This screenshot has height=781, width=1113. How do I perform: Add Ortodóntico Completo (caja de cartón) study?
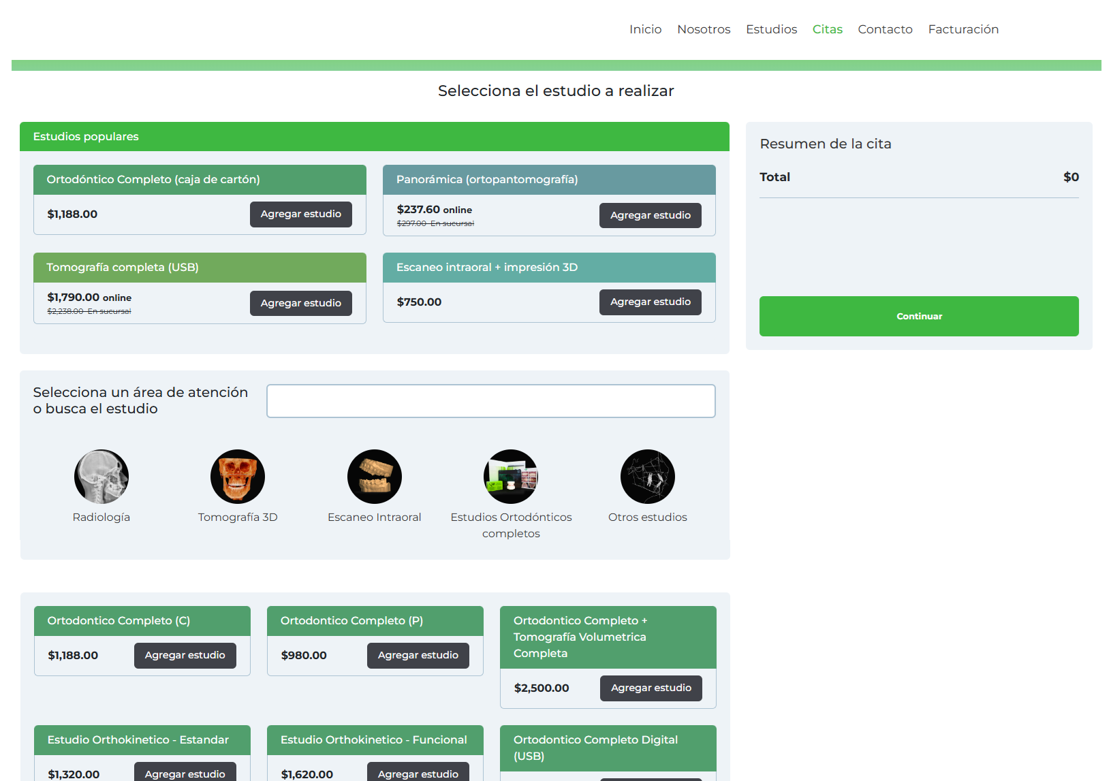coord(300,214)
